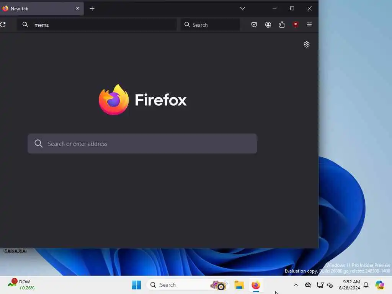
Task: Click the Firefox taskbar icon
Action: pos(256,285)
